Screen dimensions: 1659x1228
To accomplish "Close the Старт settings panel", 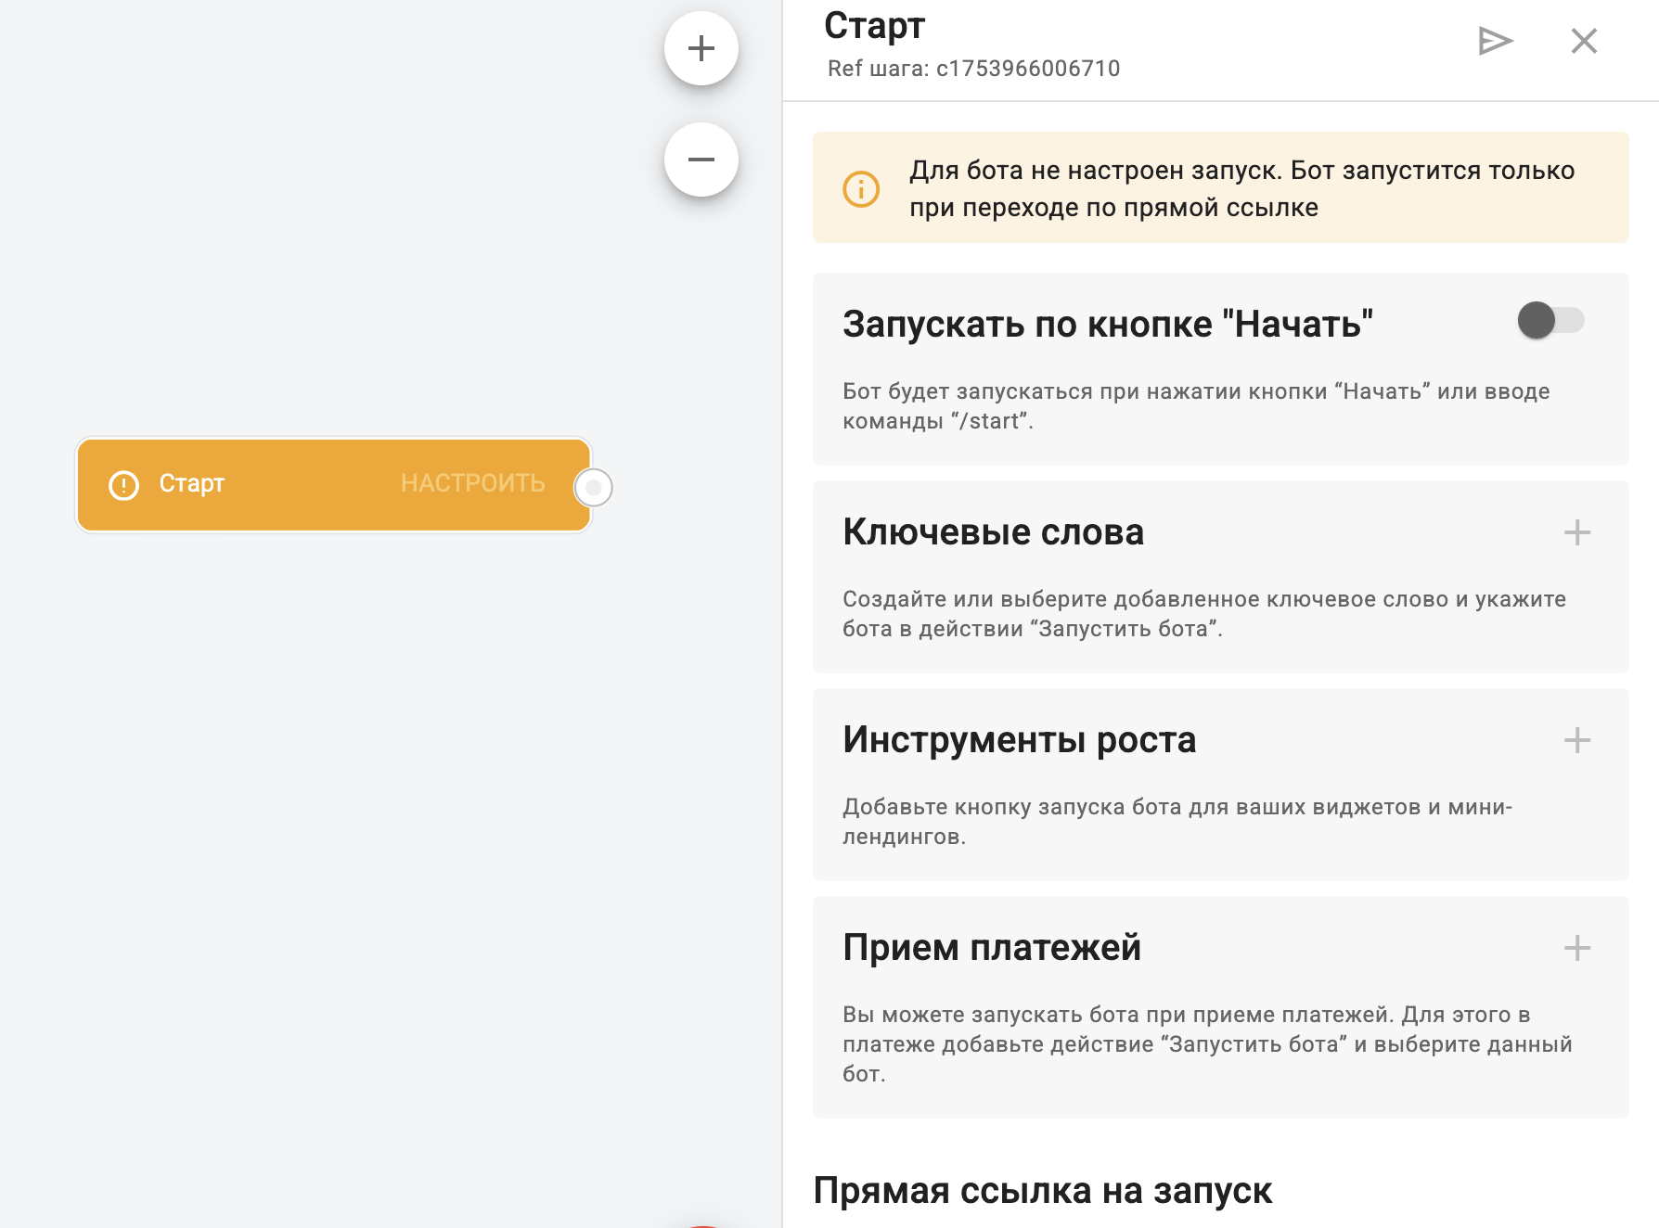I will click(1584, 41).
